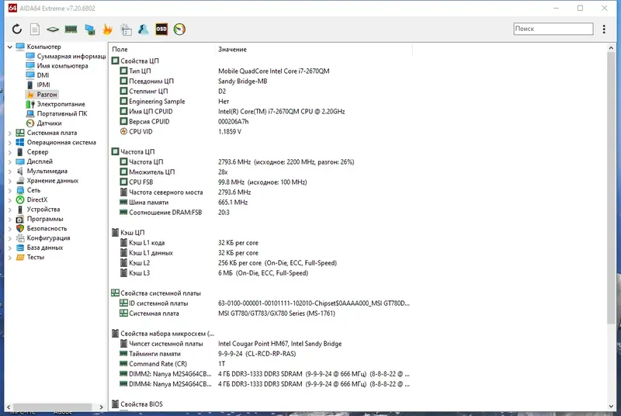Open the three-dot options menu
Screen dimensions: 621x416
tap(604, 29)
